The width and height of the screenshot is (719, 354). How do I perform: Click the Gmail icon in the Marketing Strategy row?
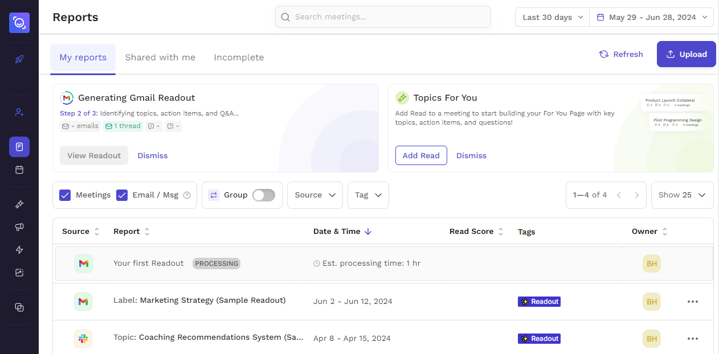(x=83, y=302)
